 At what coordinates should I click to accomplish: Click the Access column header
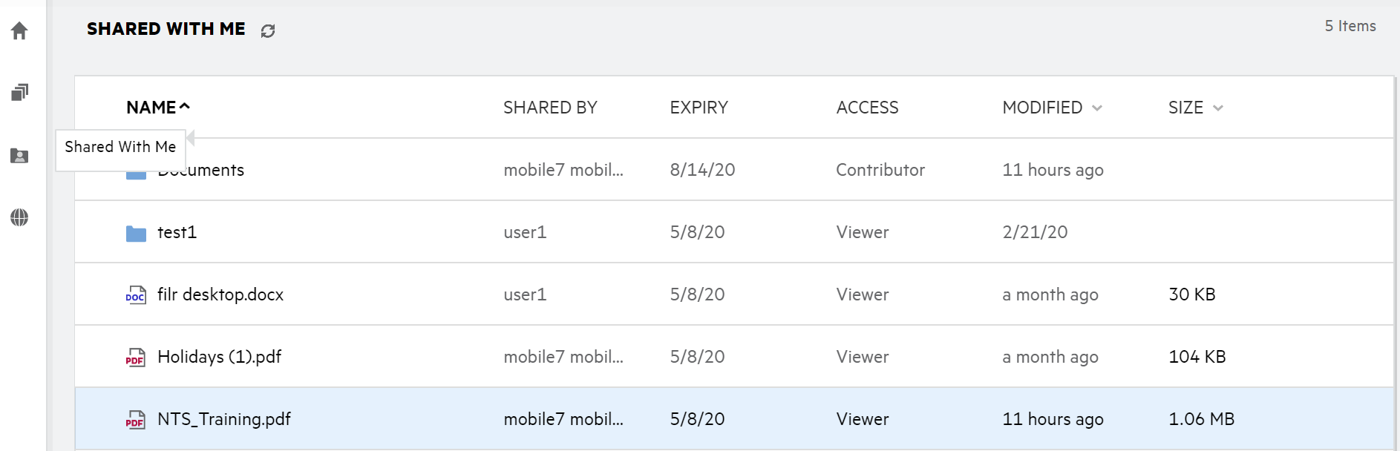click(x=867, y=108)
